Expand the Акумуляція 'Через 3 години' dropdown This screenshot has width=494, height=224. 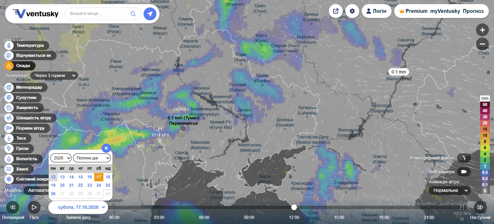click(54, 75)
